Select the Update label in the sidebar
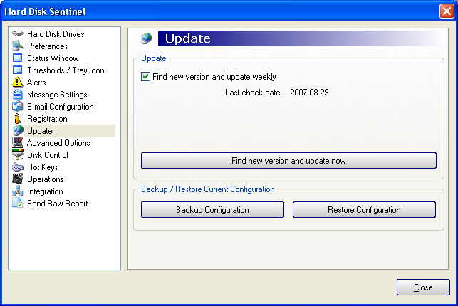The image size is (458, 306). (39, 131)
